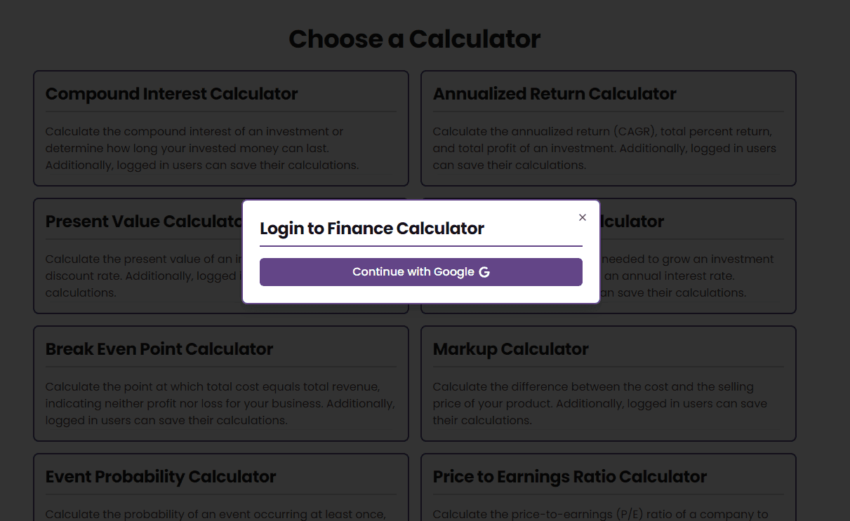
Task: Select the Annualized Return Calculator title
Action: coord(555,94)
